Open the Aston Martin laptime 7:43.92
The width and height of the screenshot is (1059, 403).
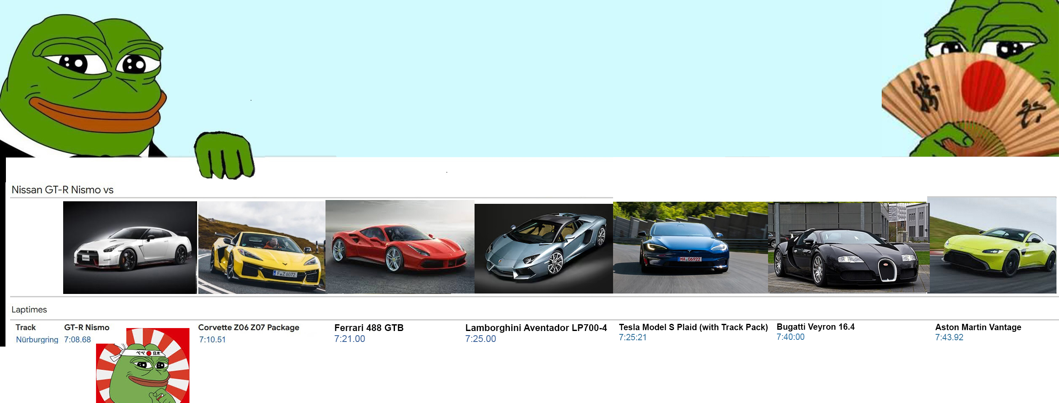pyautogui.click(x=949, y=337)
